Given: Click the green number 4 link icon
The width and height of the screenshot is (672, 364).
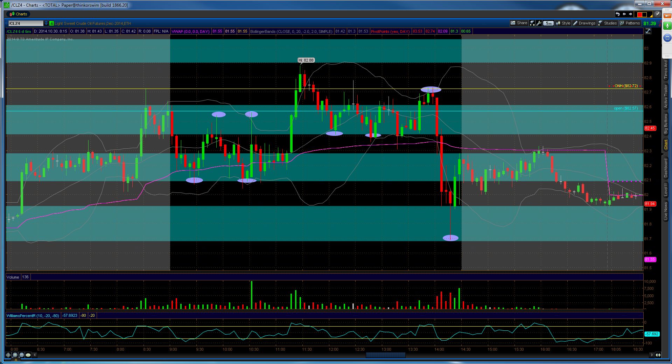Looking at the screenshot, I should 51,23.
